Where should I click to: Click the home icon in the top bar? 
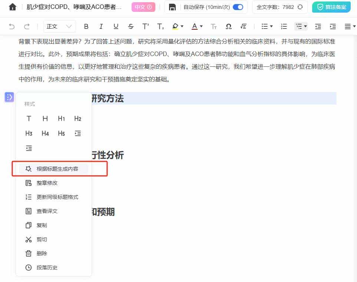click(x=12, y=7)
